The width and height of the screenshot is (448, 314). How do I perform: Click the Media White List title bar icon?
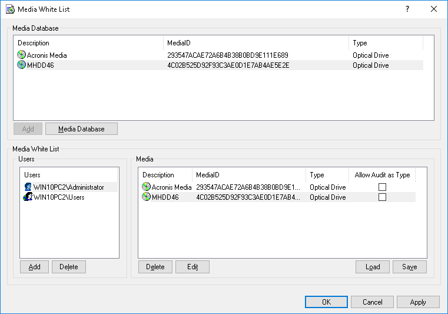tap(10, 9)
